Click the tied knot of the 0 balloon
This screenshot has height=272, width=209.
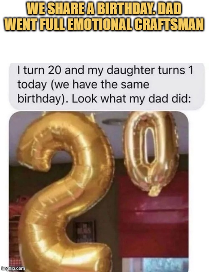[x=154, y=191]
